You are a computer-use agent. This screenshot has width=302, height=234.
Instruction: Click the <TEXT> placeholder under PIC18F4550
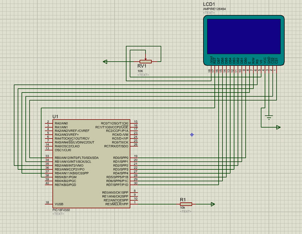(58, 214)
